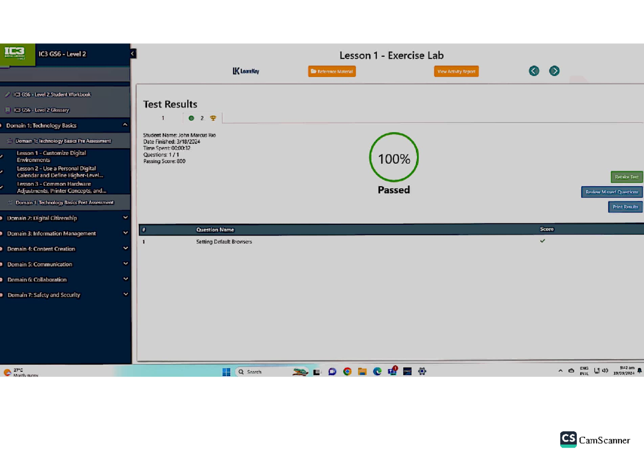The height and width of the screenshot is (455, 644).
Task: Expand Domain 2: Digital Citizenship
Action: (125, 218)
